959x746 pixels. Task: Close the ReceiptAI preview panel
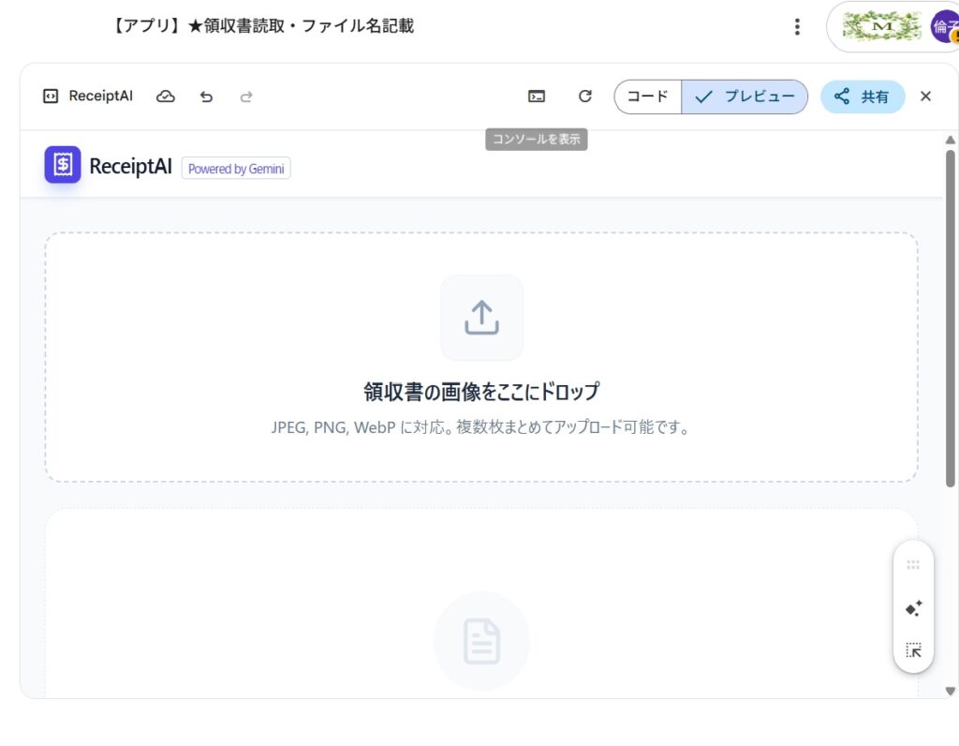tap(925, 96)
